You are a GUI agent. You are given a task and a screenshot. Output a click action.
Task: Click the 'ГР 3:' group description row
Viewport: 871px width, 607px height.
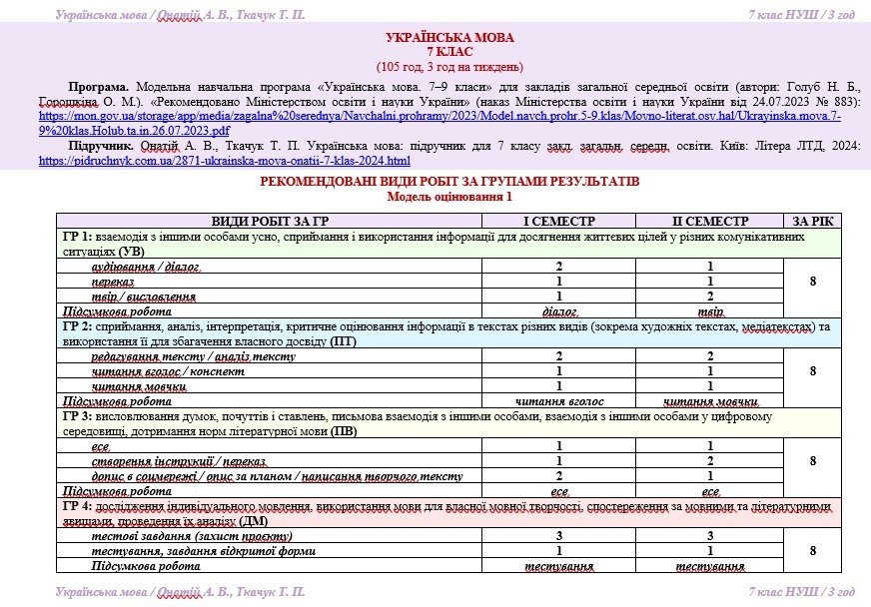(x=448, y=423)
